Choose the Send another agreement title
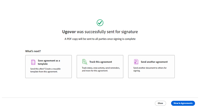This screenshot has width=200, height=112. pos(154,62)
